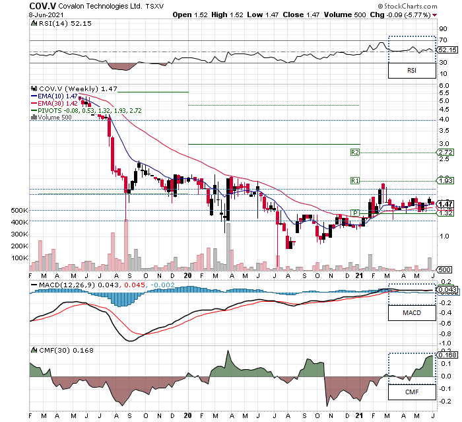Click the 1.32 pivot price tag
Viewport: 462px width, 422px height.
(x=445, y=213)
